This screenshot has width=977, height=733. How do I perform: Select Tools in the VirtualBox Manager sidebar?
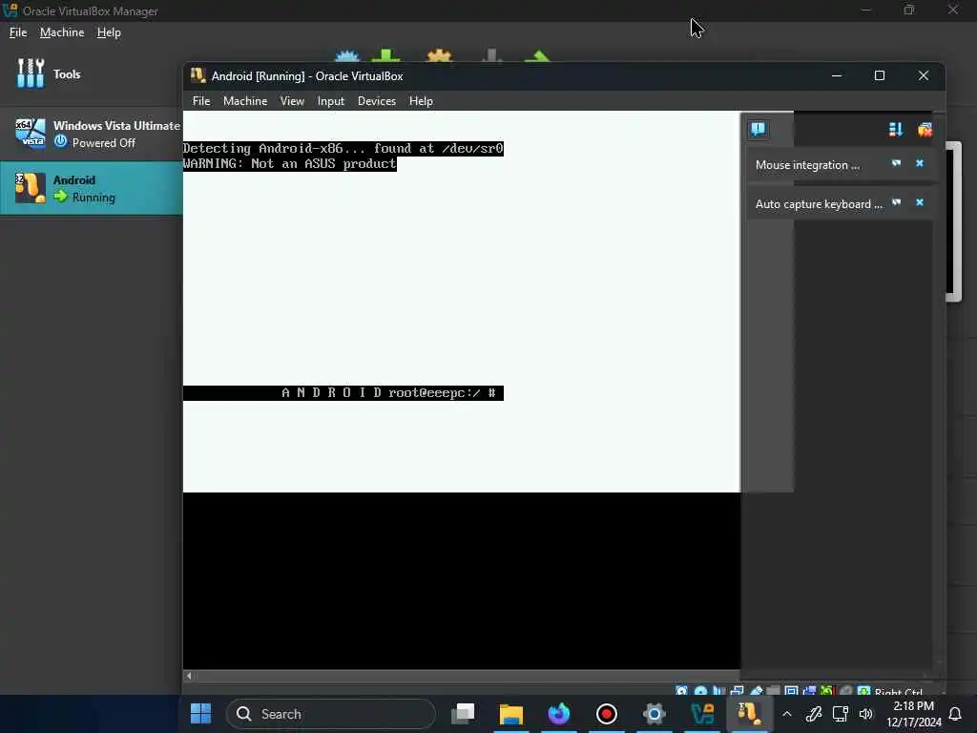[x=91, y=74]
